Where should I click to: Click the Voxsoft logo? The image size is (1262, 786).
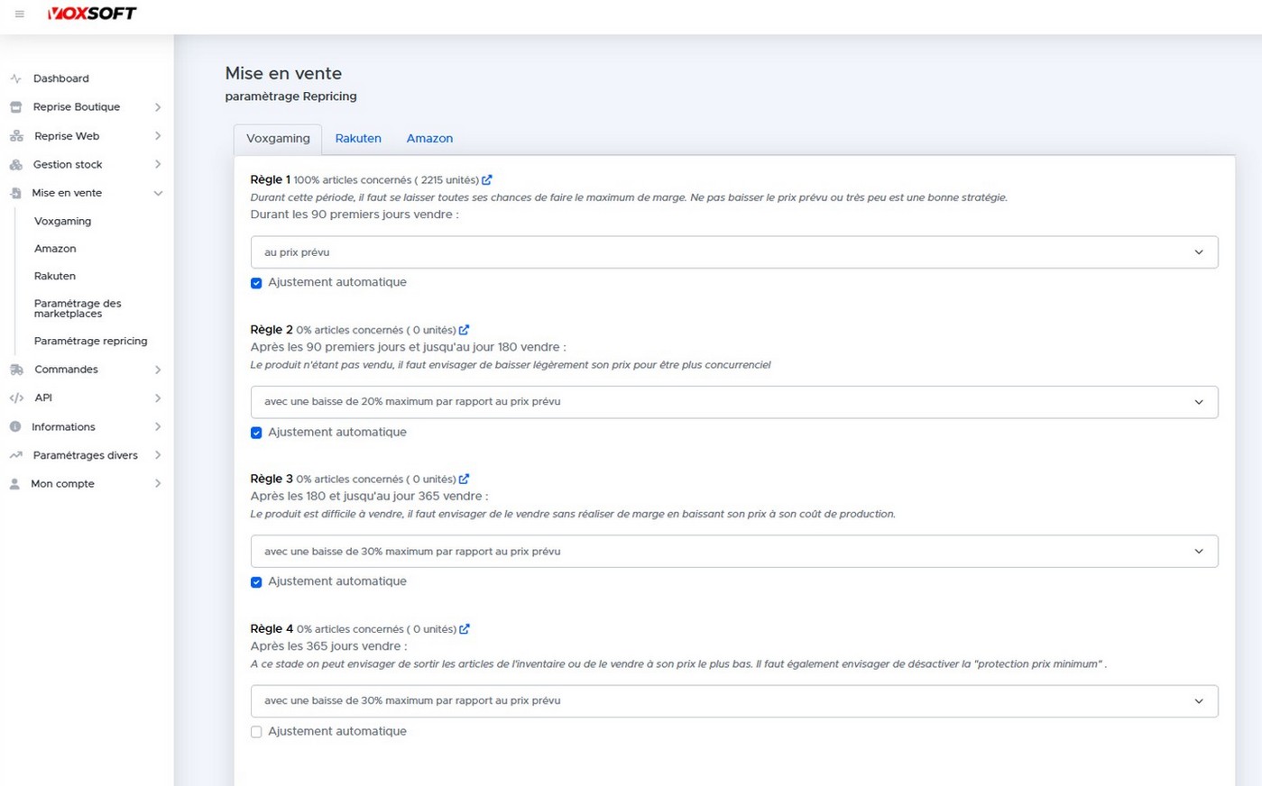(x=92, y=14)
